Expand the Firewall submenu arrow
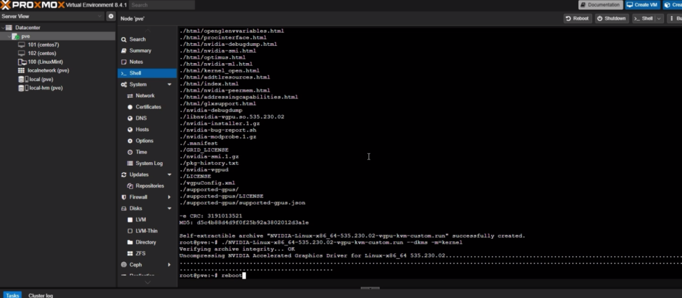Screen dimensions: 682x298 point(170,197)
